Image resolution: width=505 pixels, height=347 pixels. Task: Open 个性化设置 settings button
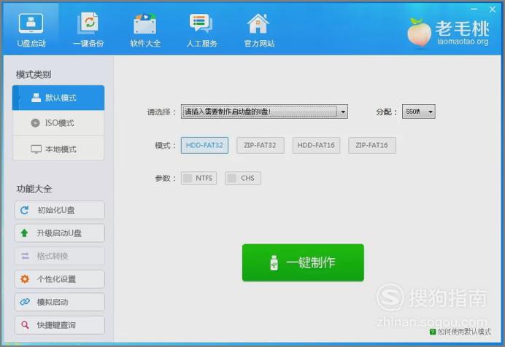(x=60, y=278)
